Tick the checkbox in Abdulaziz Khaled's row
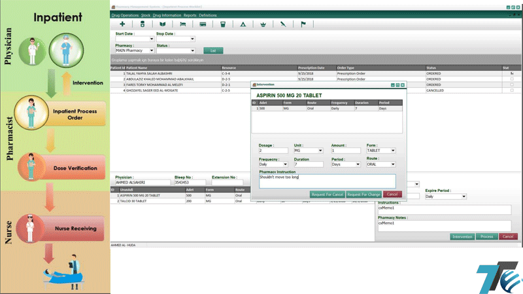 (512, 79)
